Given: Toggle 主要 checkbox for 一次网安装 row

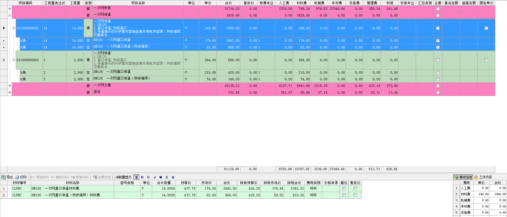Looking at the screenshot, I should tap(438, 9).
